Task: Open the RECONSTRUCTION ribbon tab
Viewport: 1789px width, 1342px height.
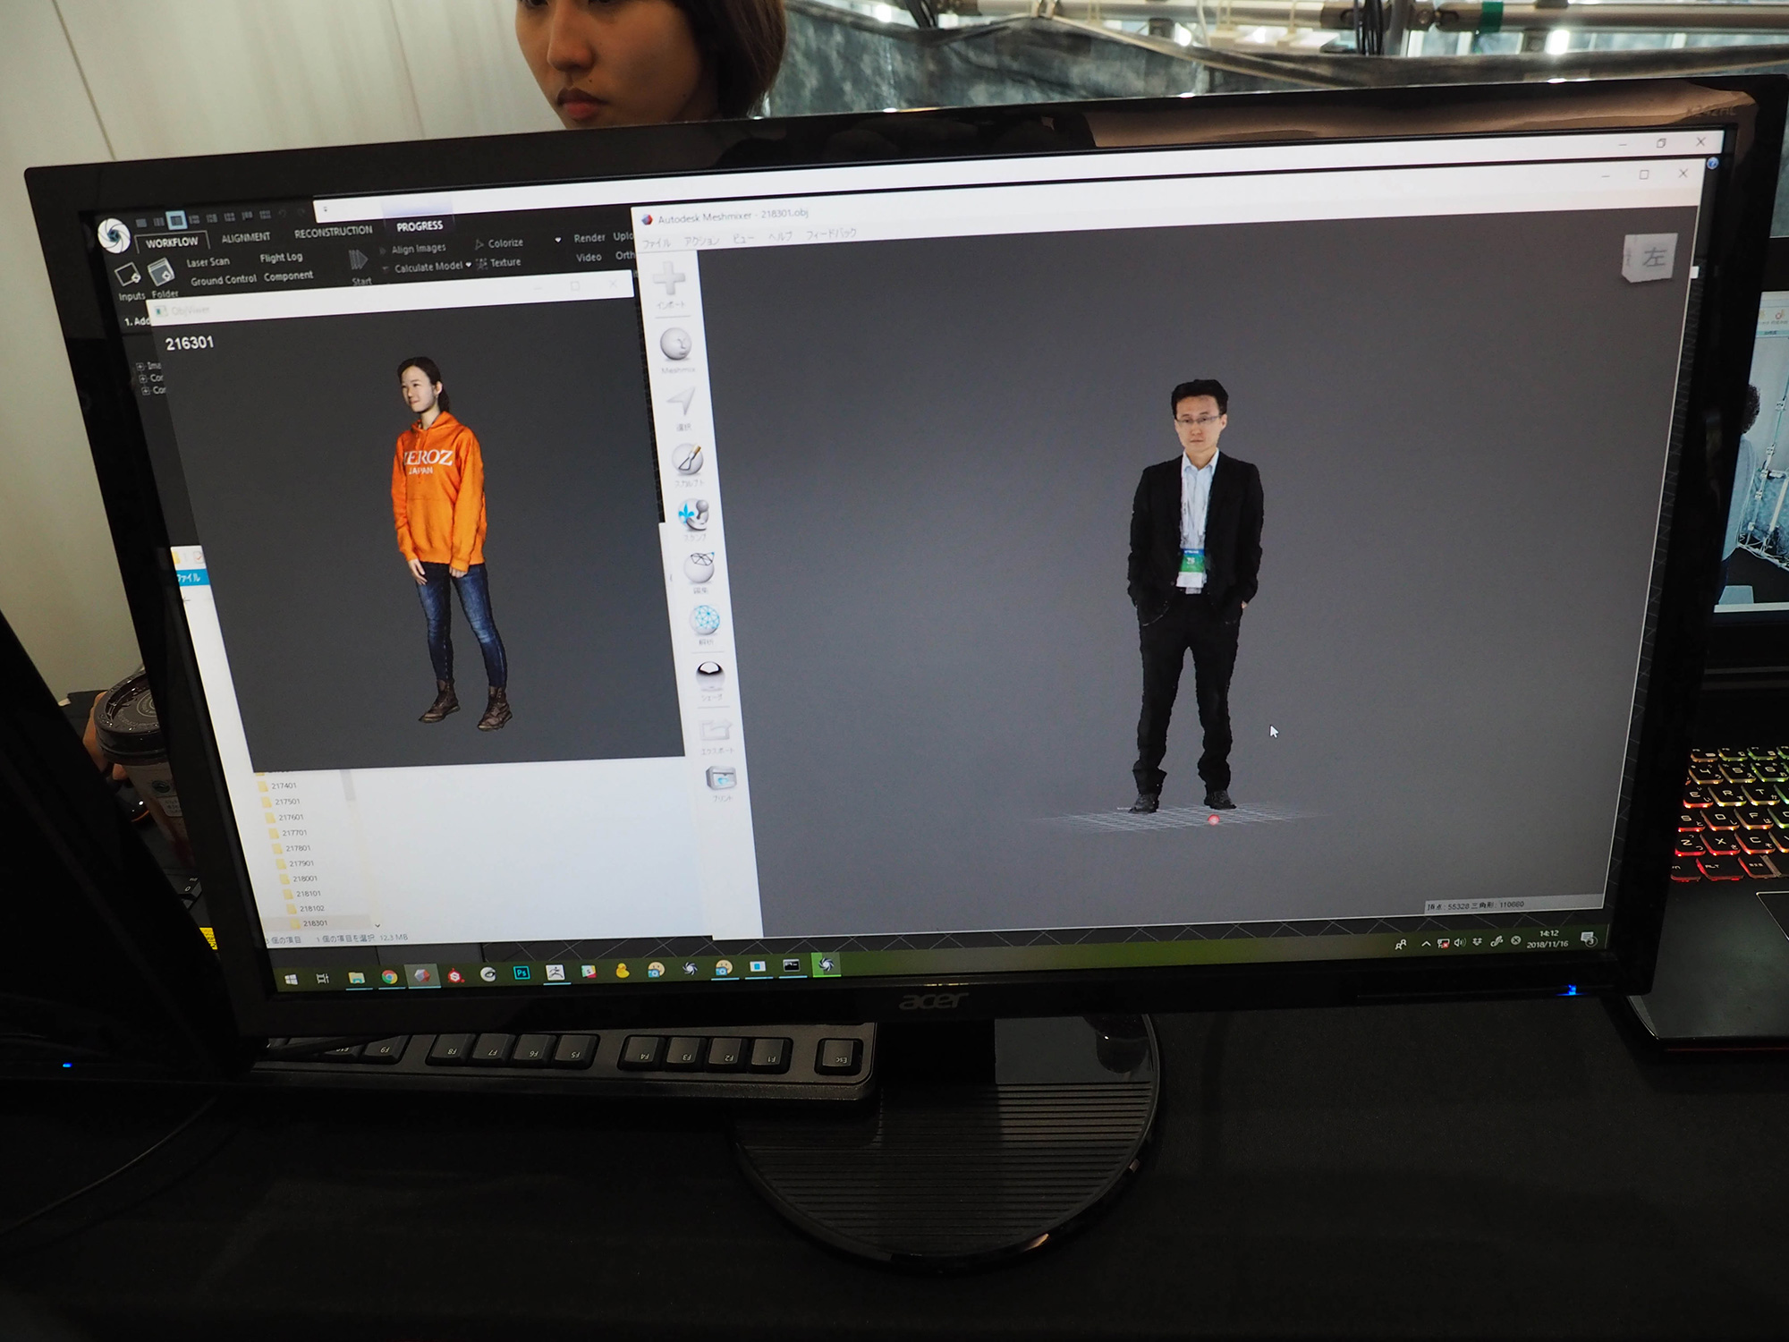Action: tap(333, 232)
